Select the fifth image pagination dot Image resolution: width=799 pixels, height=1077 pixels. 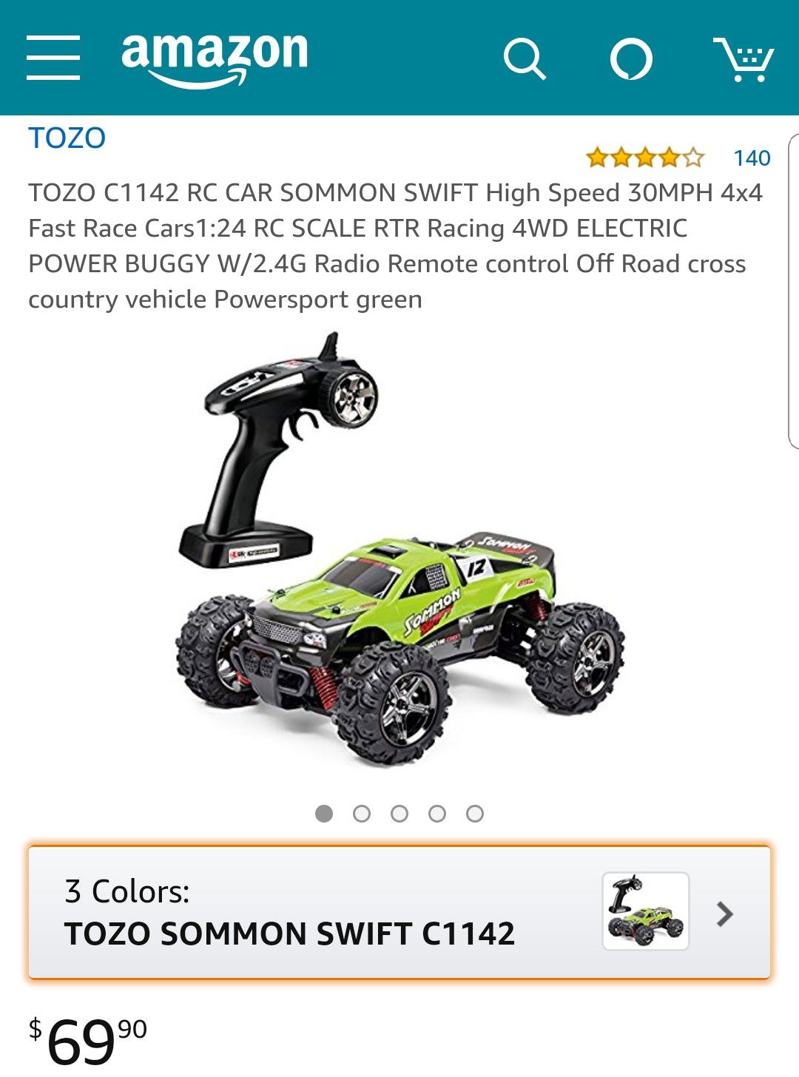tap(475, 814)
